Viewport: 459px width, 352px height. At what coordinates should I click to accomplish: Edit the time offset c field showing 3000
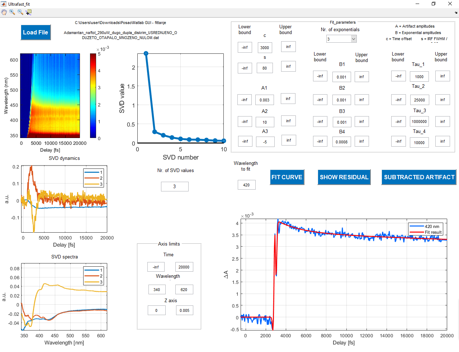[264, 47]
